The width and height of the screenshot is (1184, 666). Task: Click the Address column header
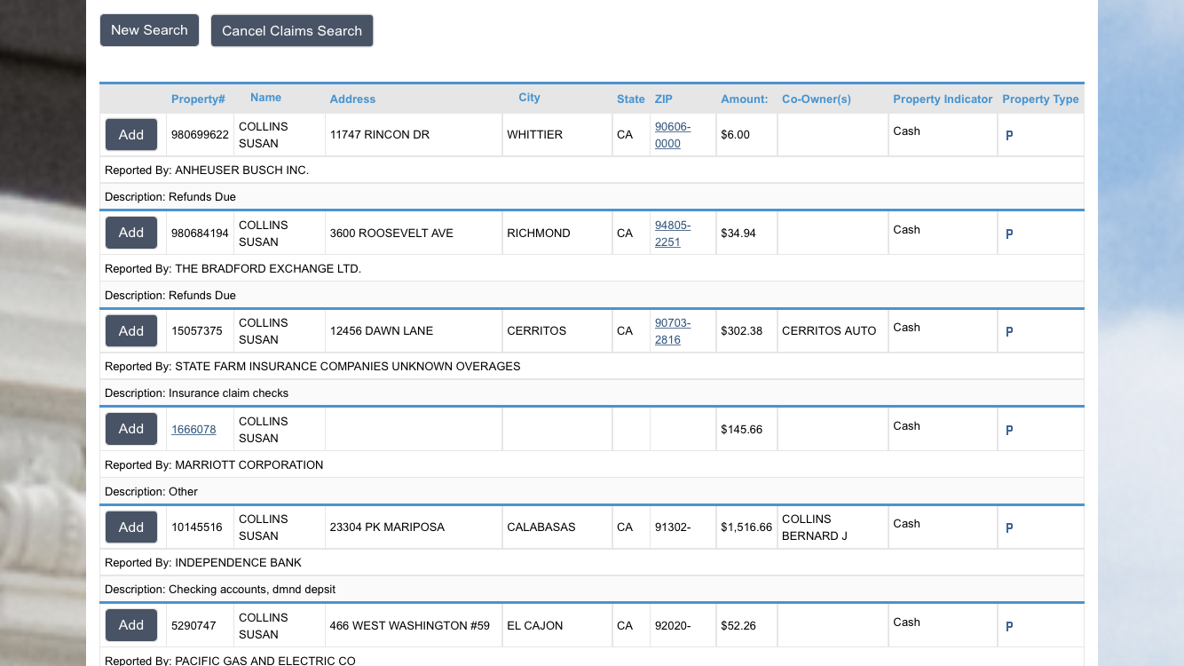pos(352,99)
